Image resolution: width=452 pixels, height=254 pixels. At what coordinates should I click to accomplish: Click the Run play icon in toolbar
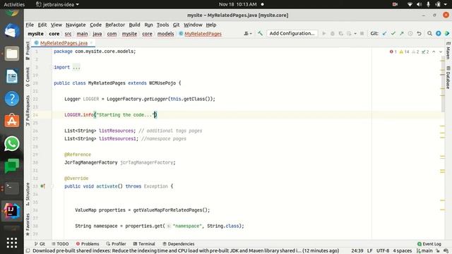point(324,33)
